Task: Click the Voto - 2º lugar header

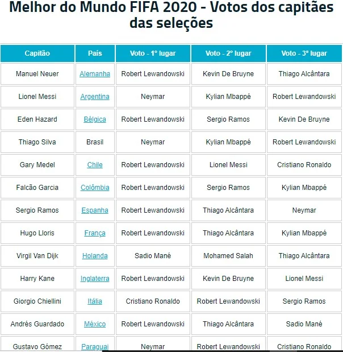Action: click(228, 53)
